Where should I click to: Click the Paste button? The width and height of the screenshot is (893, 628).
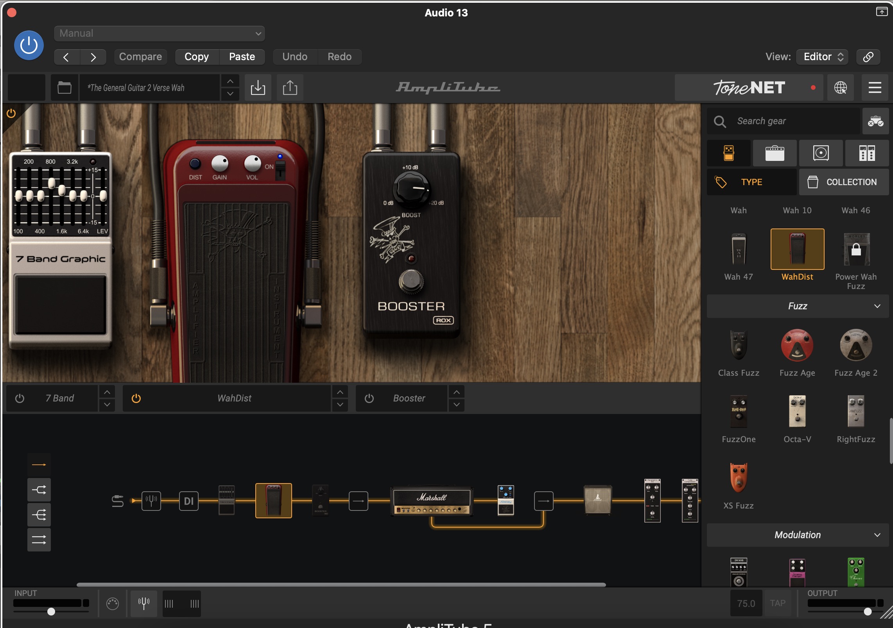(242, 57)
